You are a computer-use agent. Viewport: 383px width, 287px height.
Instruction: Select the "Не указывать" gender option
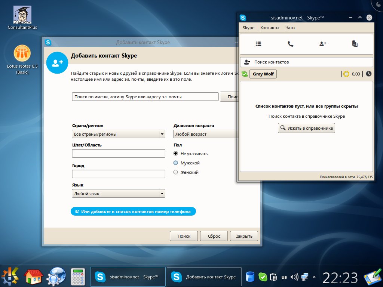(x=176, y=154)
